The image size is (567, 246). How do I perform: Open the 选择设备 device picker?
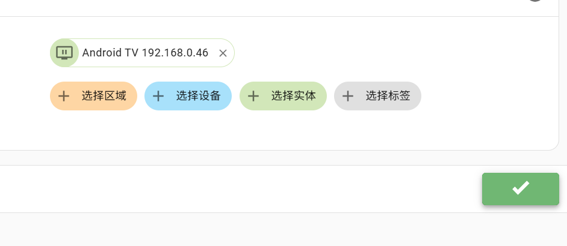click(188, 96)
